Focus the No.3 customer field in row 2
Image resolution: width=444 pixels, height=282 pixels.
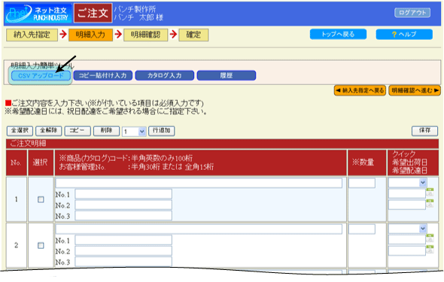pos(123,262)
